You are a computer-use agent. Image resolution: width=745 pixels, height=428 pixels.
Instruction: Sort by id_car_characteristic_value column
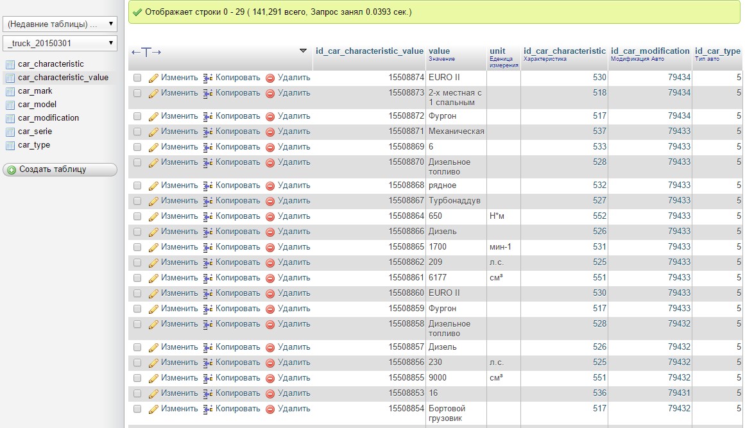pyautogui.click(x=369, y=51)
